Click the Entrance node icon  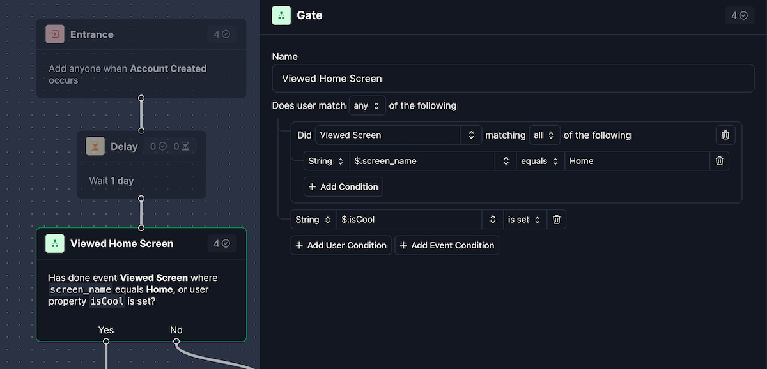(x=55, y=34)
